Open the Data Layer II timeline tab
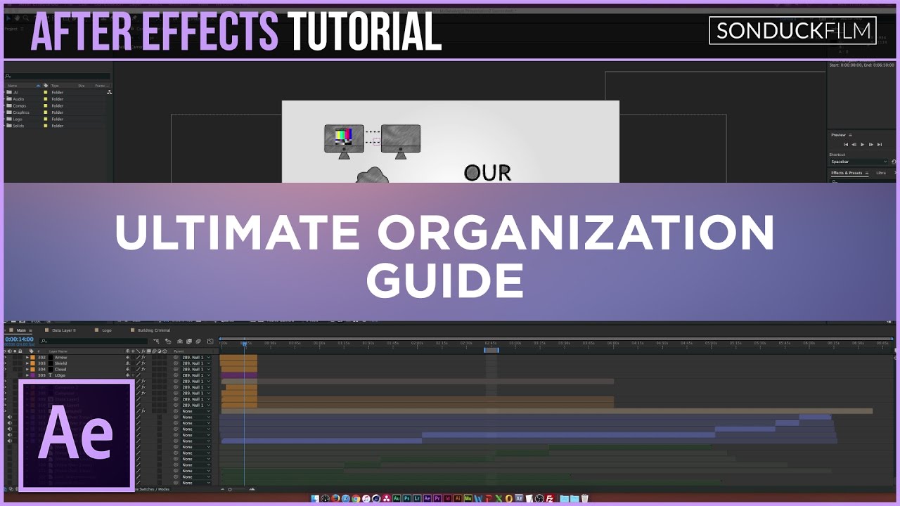Screen dimensions: 900x506 pyautogui.click(x=64, y=330)
